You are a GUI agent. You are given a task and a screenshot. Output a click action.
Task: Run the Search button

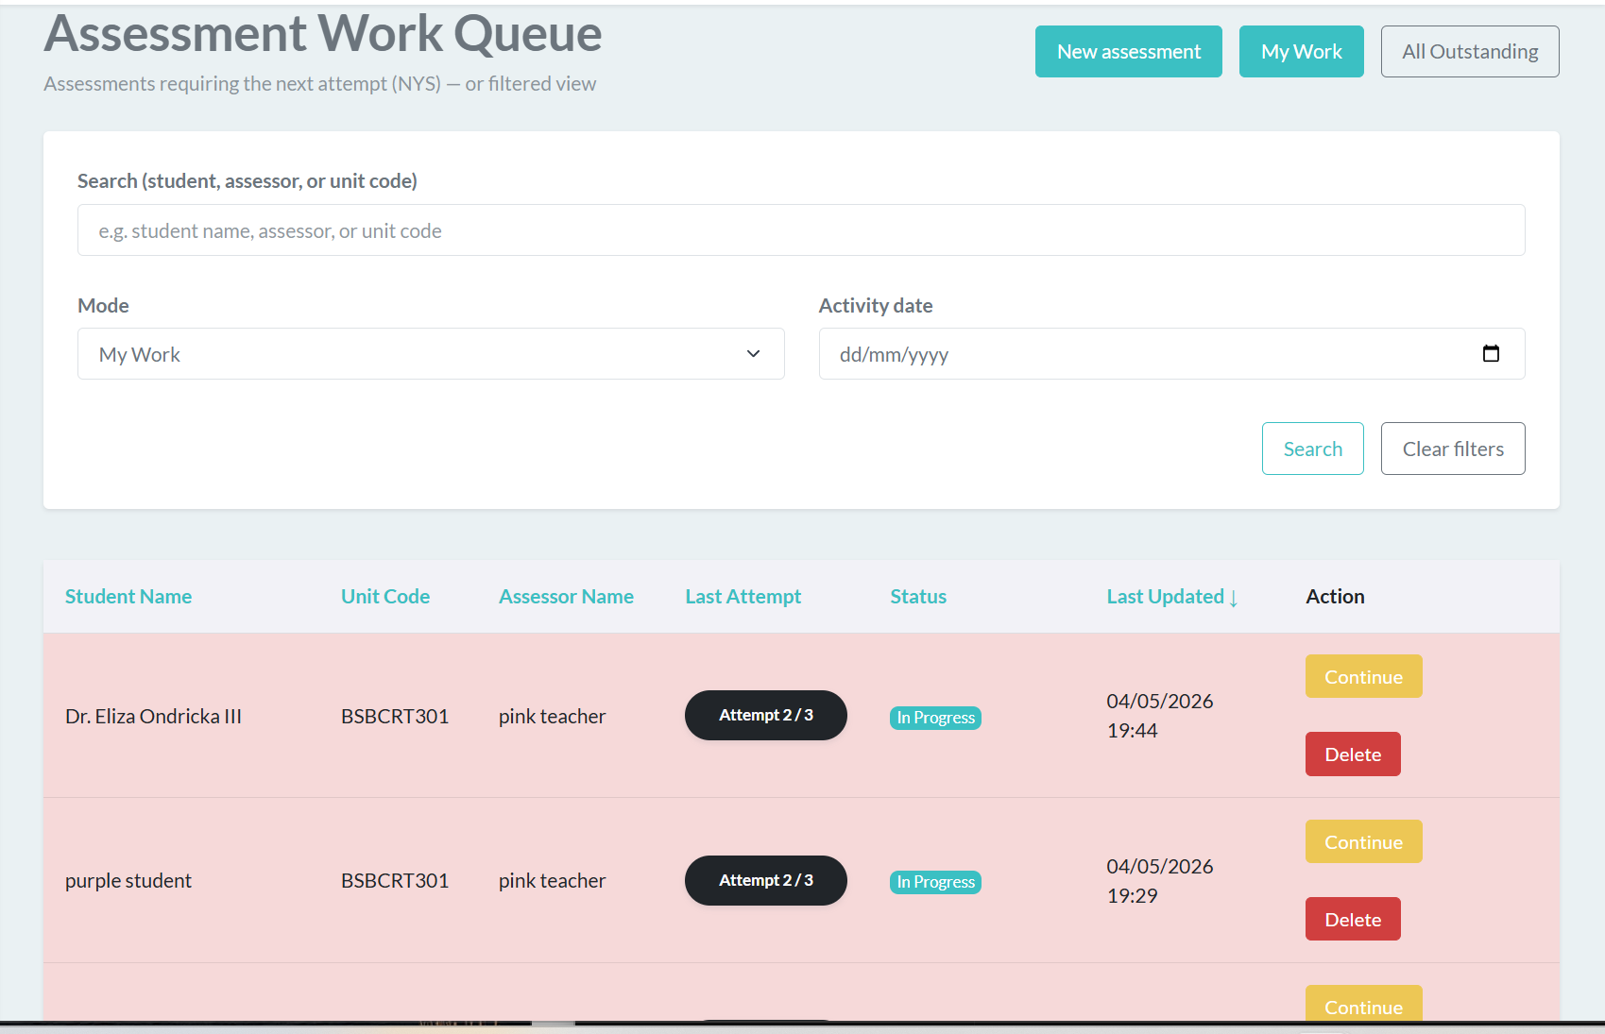pos(1313,449)
